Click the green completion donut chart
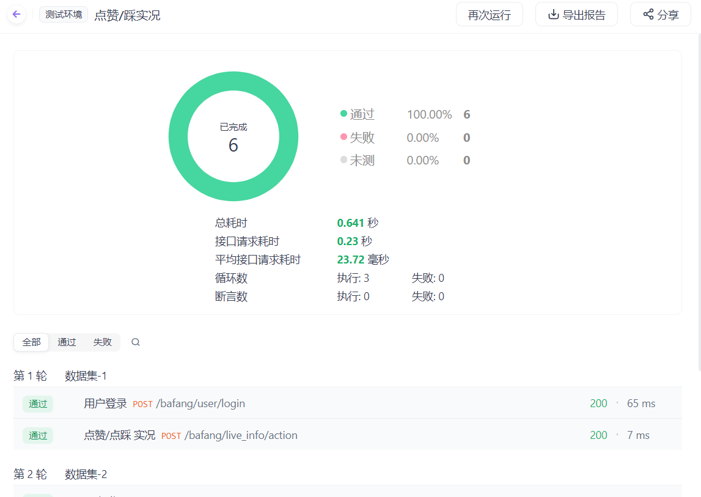This screenshot has width=701, height=497. click(x=233, y=136)
